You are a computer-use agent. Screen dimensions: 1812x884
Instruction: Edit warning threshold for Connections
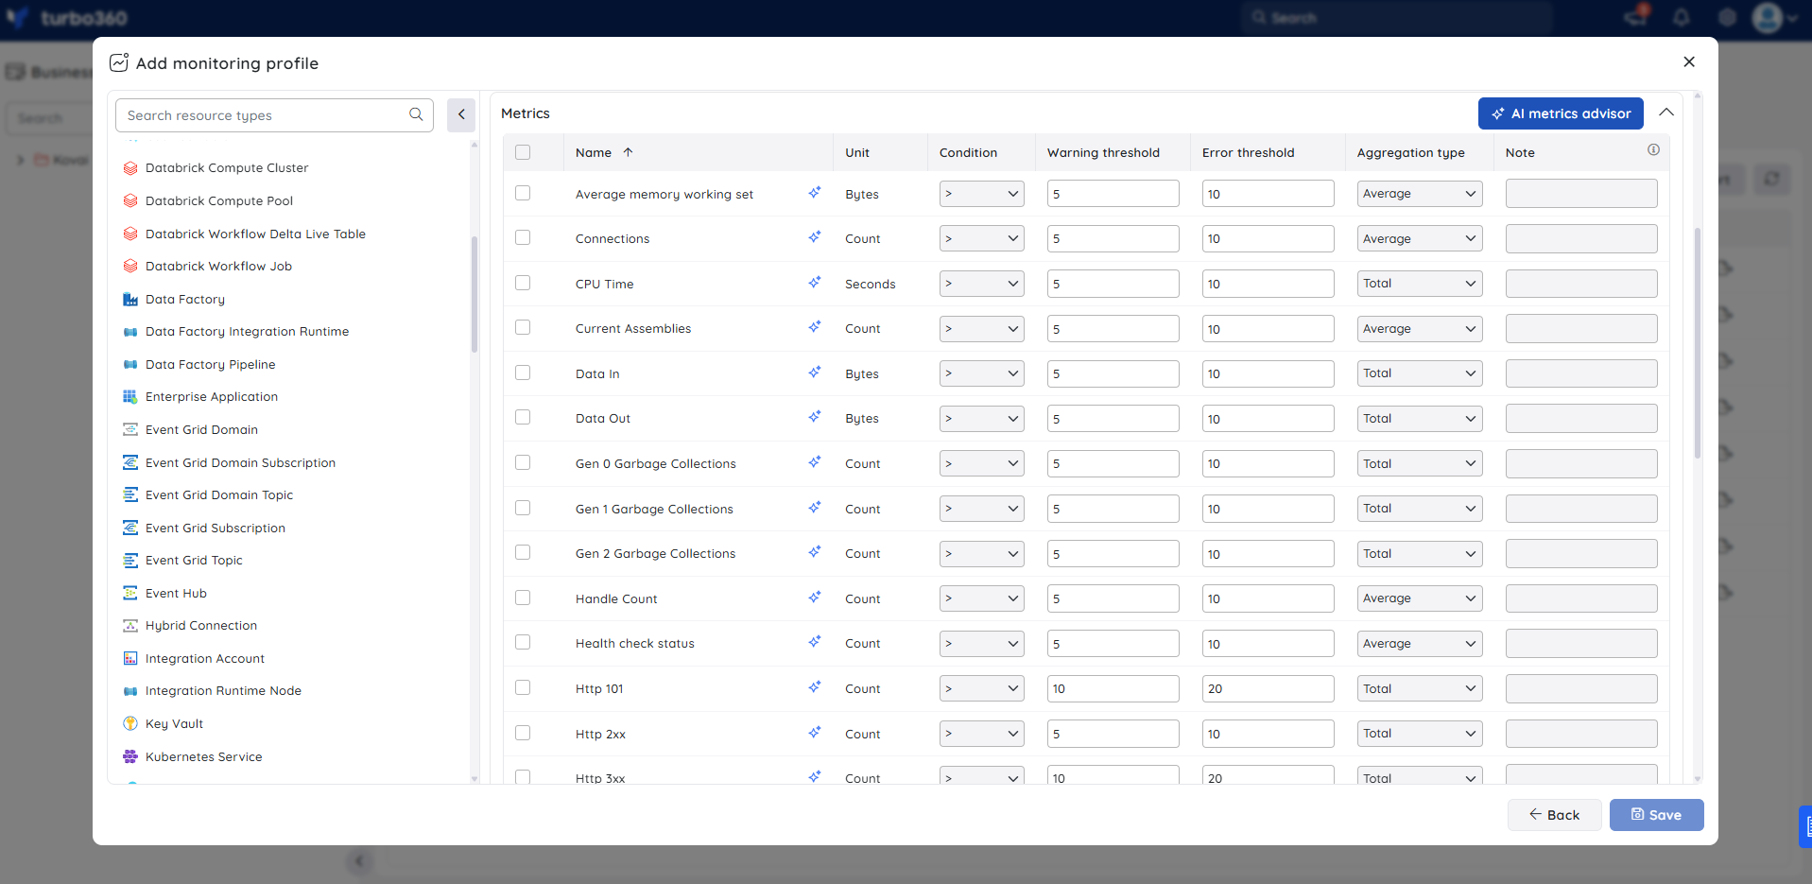click(x=1113, y=239)
